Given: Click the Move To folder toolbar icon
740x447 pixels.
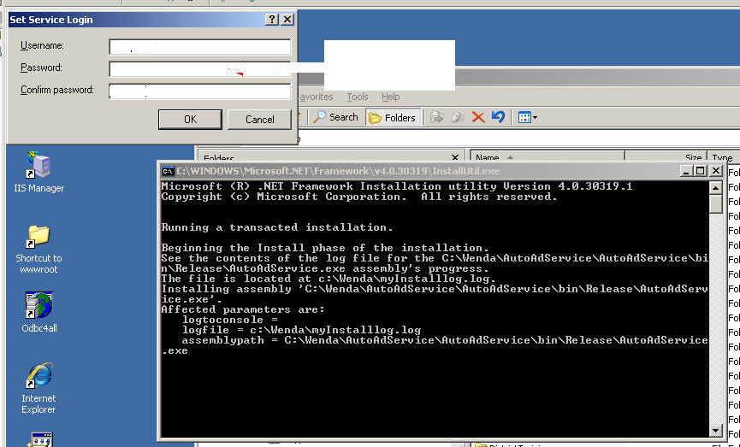Looking at the screenshot, I should [437, 117].
